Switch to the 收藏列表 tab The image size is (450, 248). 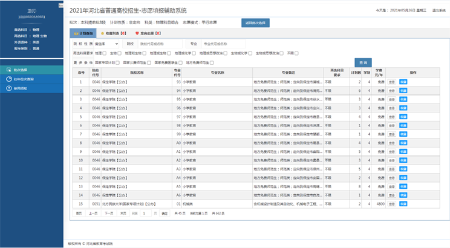(114, 34)
